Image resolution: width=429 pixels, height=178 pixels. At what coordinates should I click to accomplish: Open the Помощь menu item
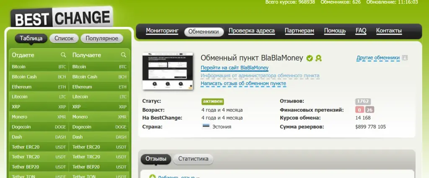pyautogui.click(x=335, y=31)
